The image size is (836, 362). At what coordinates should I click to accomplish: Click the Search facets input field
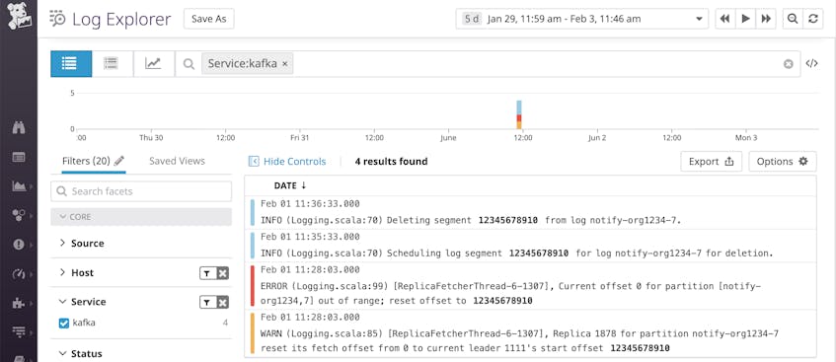(141, 191)
